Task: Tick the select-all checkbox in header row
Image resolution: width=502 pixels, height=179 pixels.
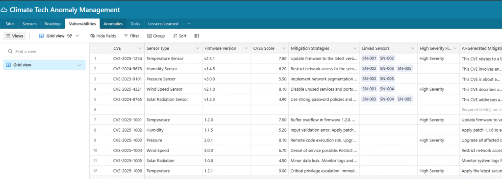Action: (x=95, y=48)
